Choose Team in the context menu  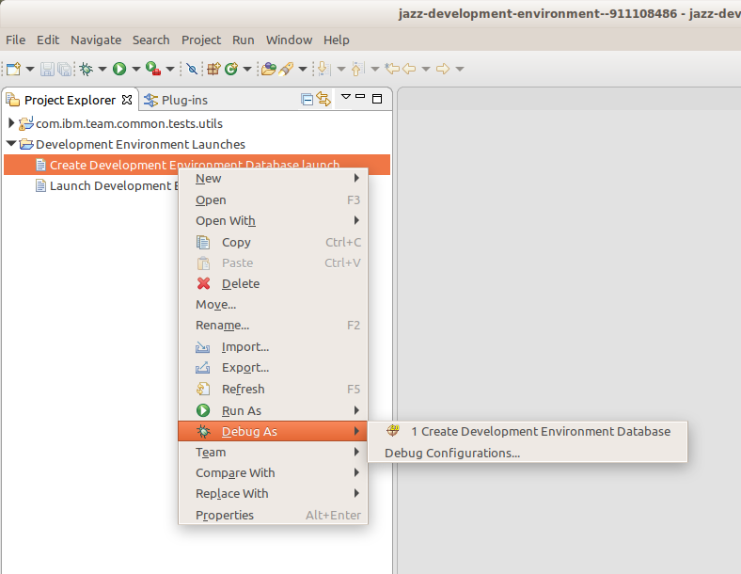pos(273,453)
